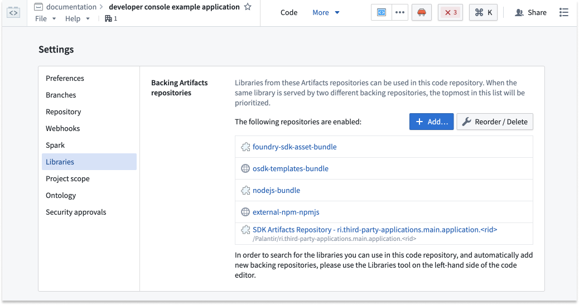Image resolution: width=579 pixels, height=305 pixels.
Task: Click the /Palantir/ri.third-party-applications path text
Action: (x=334, y=239)
